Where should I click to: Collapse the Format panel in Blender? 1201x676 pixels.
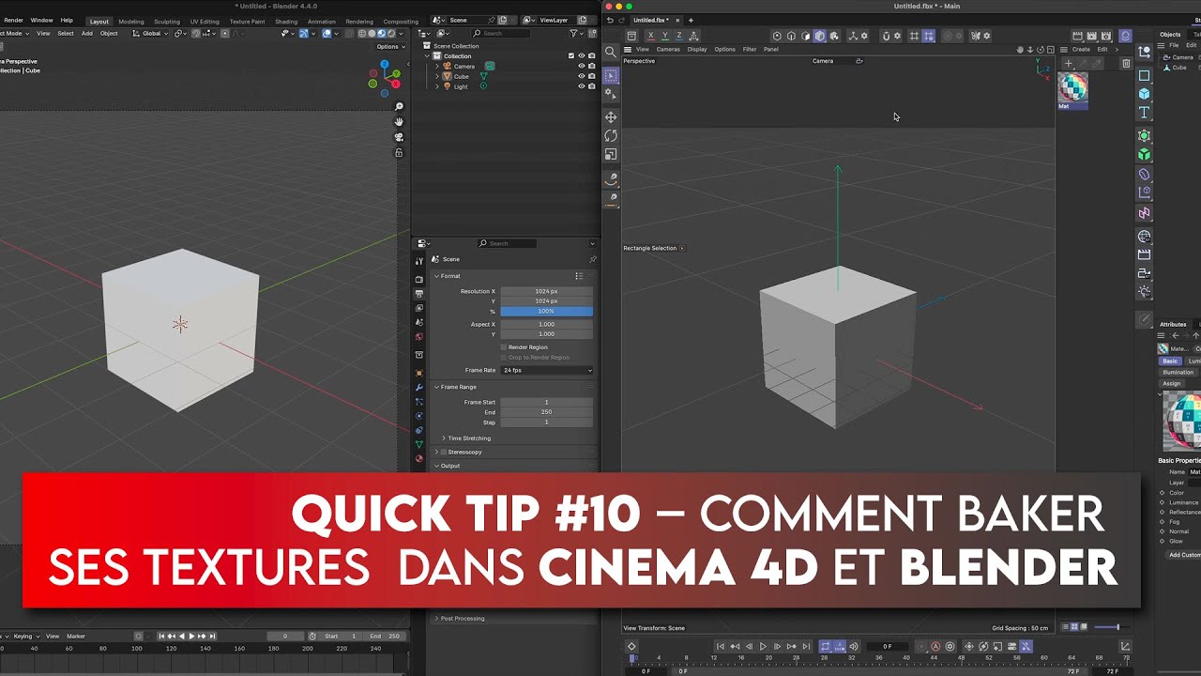[436, 276]
